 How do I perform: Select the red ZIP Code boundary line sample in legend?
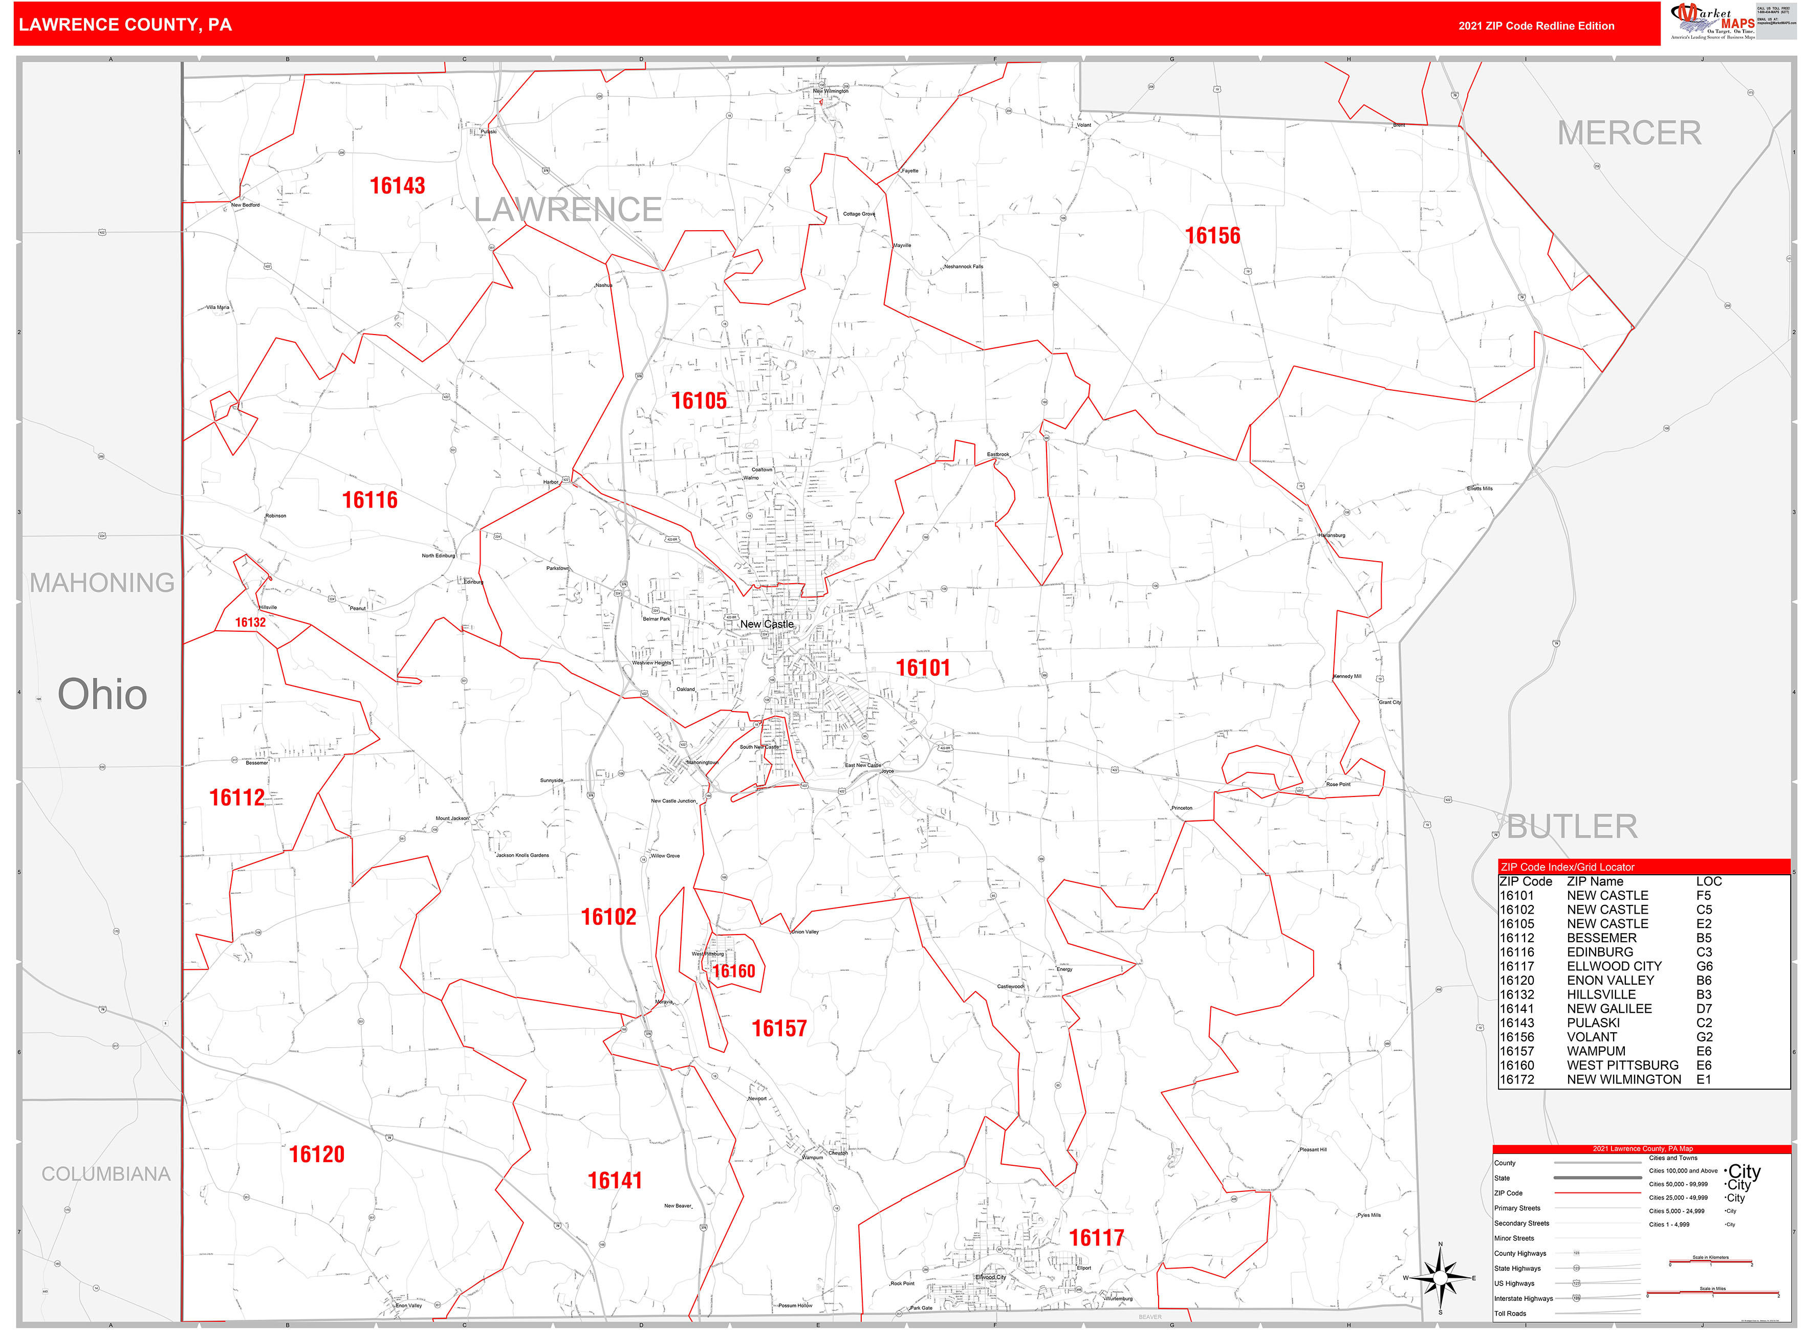(1597, 1193)
